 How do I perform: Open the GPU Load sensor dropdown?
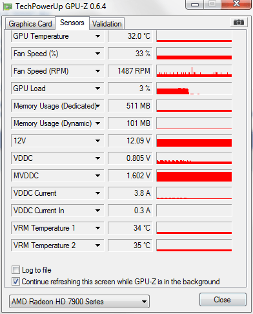tap(97, 89)
